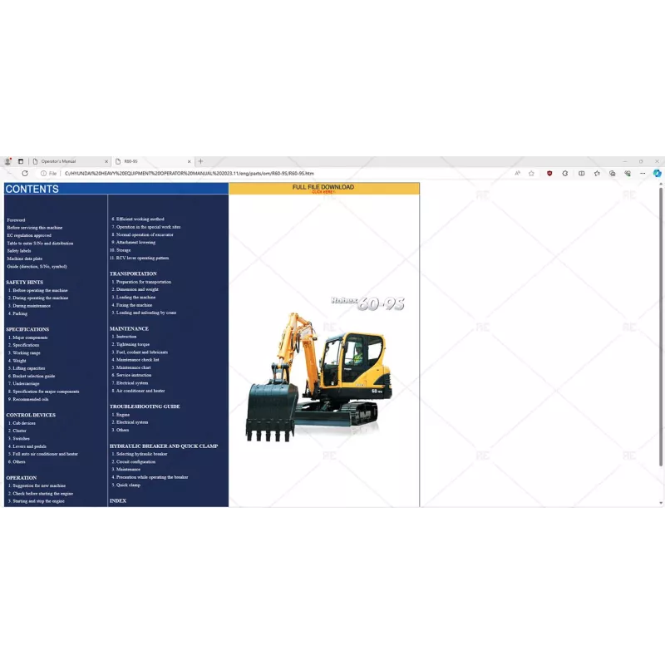665x665 pixels.
Task: Click the FULL FILE DOWNLOAD banner
Action: (x=323, y=189)
